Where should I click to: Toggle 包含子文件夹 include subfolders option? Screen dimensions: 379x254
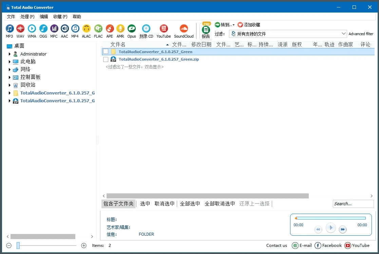(118, 204)
